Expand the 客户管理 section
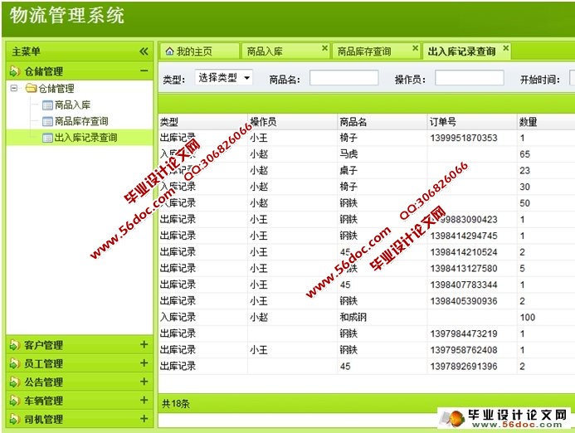Image resolution: width=575 pixels, height=433 pixels. coord(144,344)
